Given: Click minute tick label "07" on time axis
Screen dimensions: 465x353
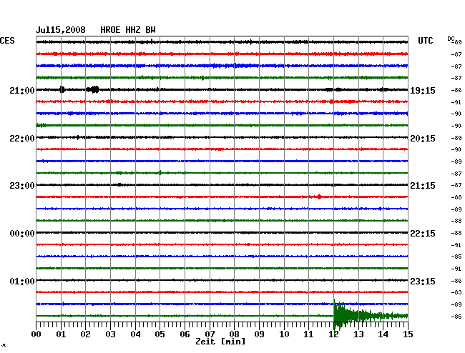Looking at the screenshot, I should coord(210,334).
